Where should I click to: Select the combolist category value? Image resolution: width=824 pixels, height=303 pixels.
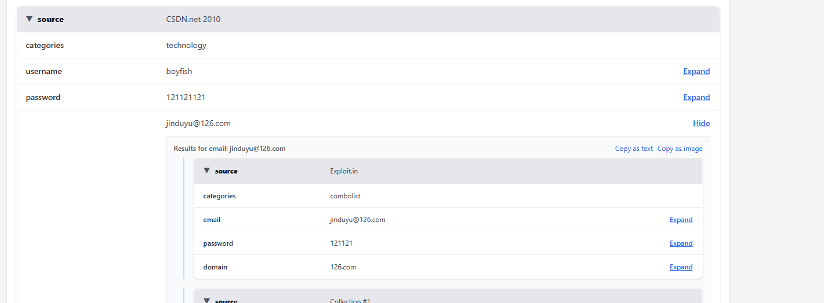click(345, 196)
